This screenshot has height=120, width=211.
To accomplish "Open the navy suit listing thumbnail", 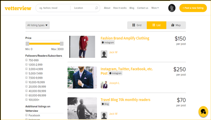I will click(82, 78).
